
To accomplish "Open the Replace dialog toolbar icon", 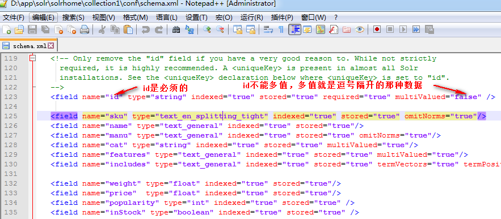I will 190,29.
